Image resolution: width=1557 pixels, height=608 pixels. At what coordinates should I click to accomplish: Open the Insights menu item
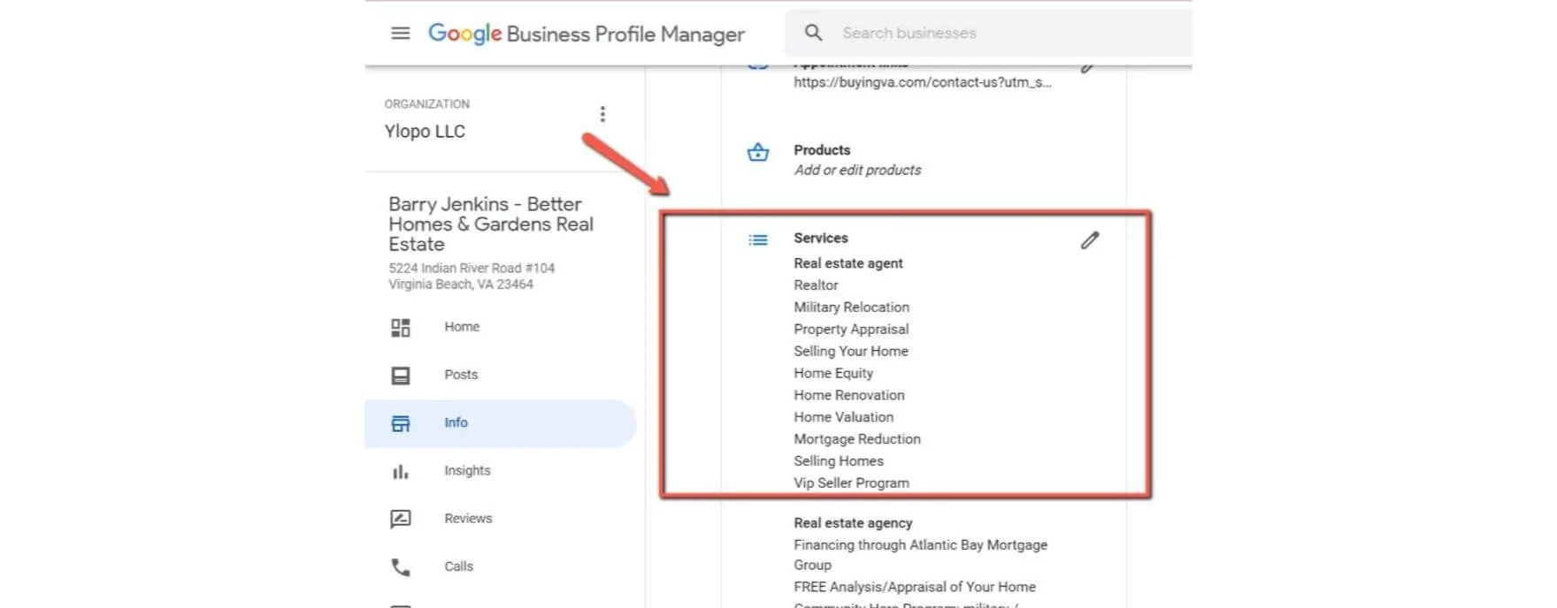tap(467, 470)
